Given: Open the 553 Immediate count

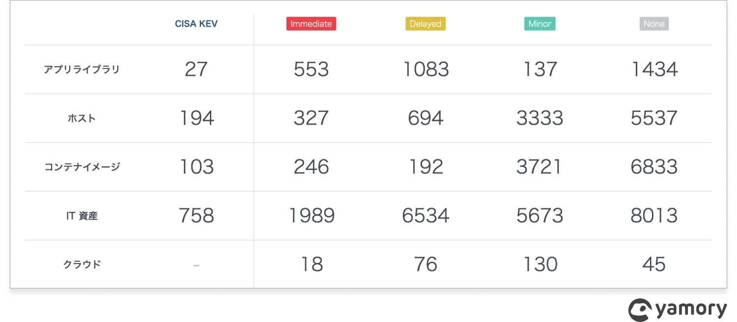Looking at the screenshot, I should coord(311,69).
